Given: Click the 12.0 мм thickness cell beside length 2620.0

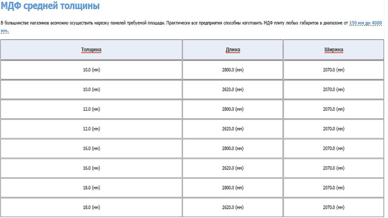Looking at the screenshot, I should [91, 129].
